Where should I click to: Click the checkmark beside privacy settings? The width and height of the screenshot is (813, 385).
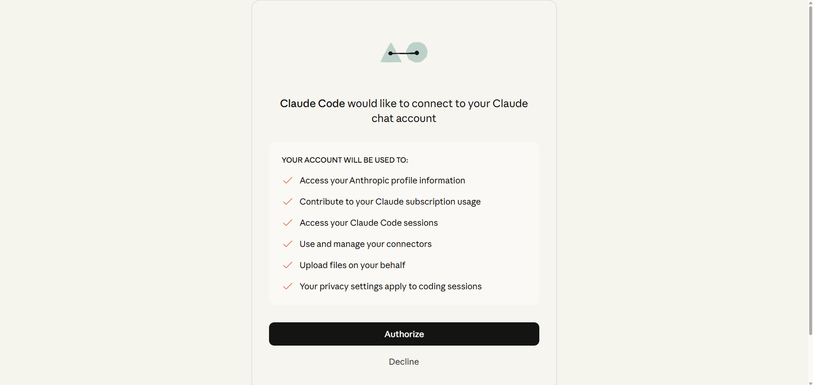click(x=287, y=287)
